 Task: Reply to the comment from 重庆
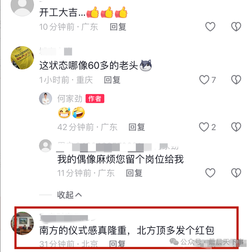coord(112,80)
